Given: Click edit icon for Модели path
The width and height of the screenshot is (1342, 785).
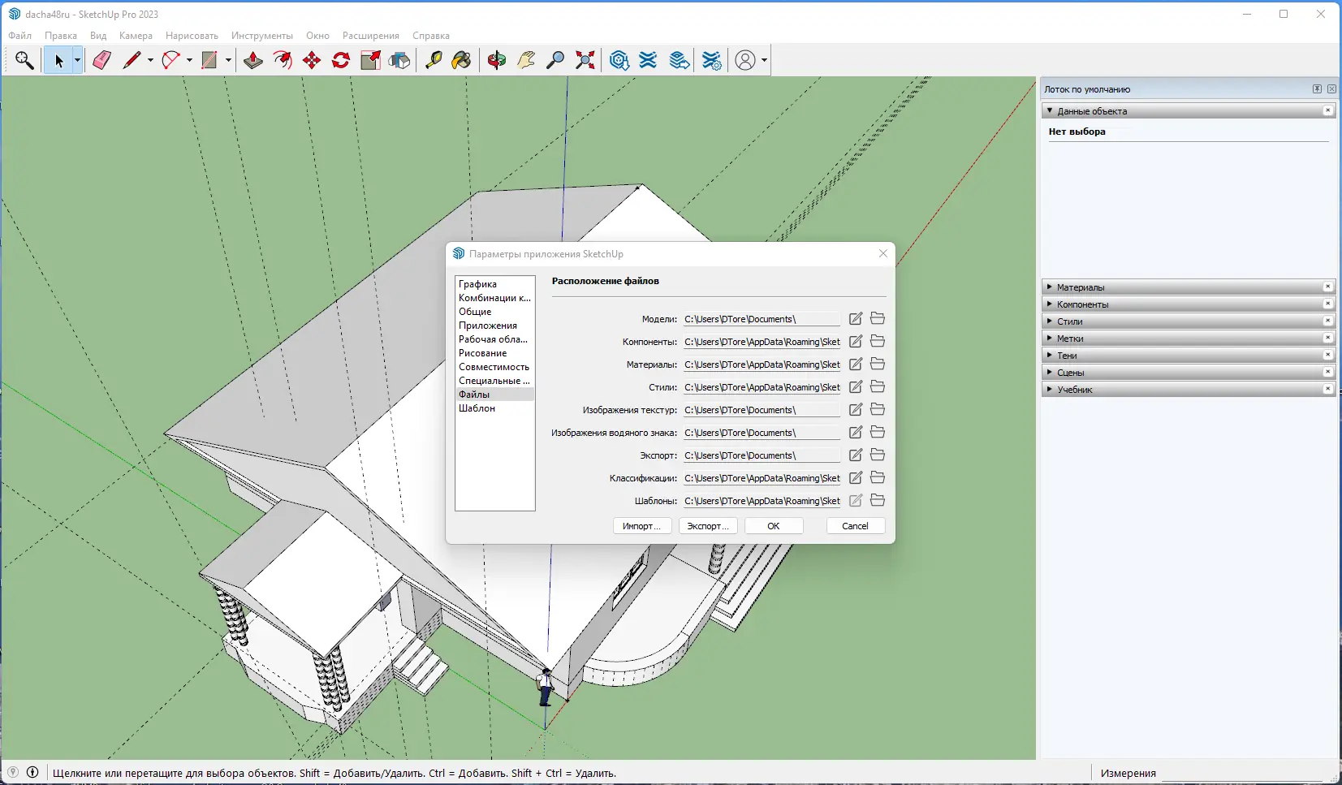Looking at the screenshot, I should (856, 319).
